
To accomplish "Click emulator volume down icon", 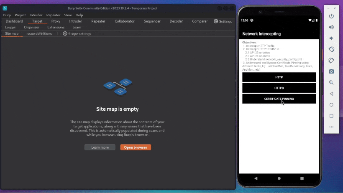I will (x=331, y=38).
